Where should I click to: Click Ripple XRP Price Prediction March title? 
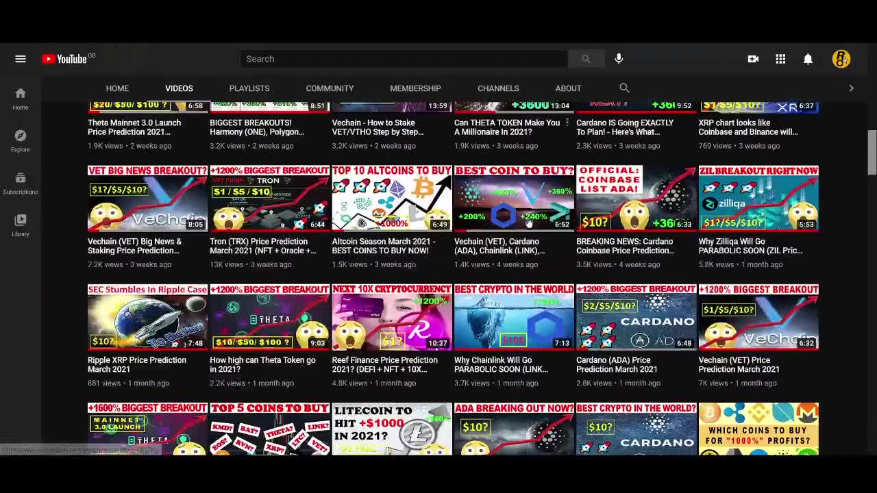(137, 364)
